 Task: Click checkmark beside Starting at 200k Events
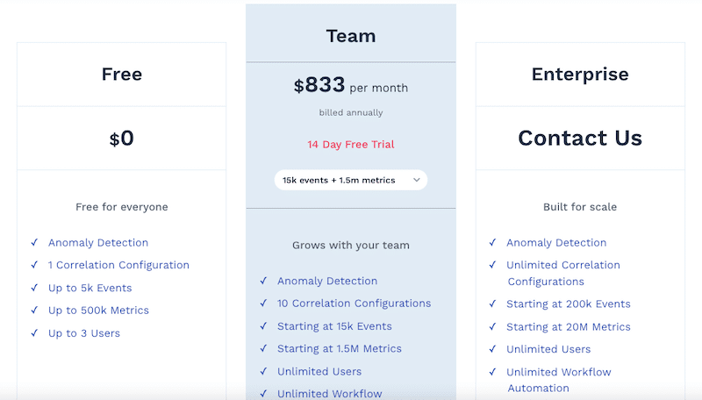[492, 304]
